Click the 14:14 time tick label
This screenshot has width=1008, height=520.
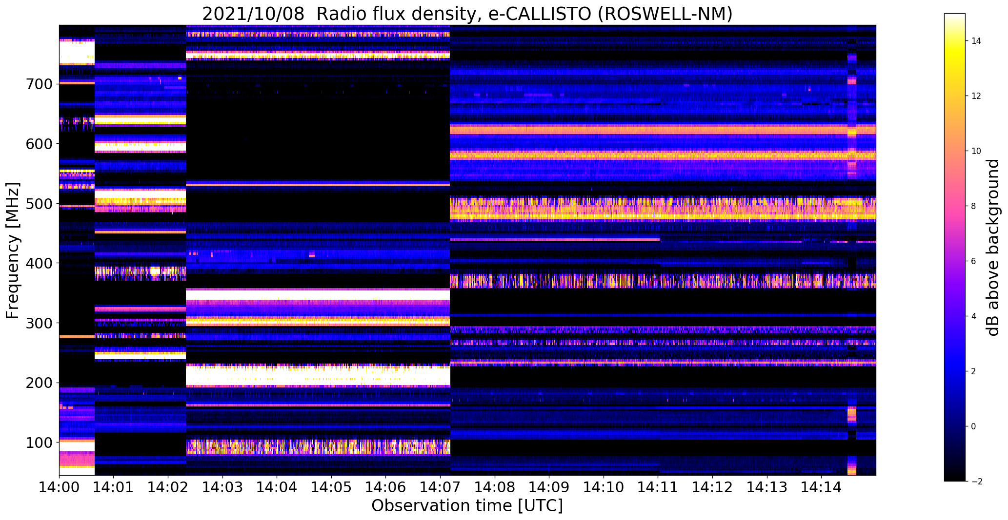point(821,486)
